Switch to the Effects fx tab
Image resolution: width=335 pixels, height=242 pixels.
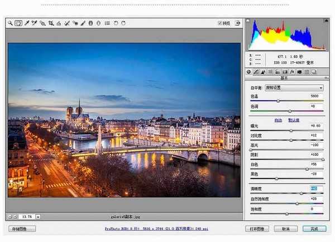point(292,72)
